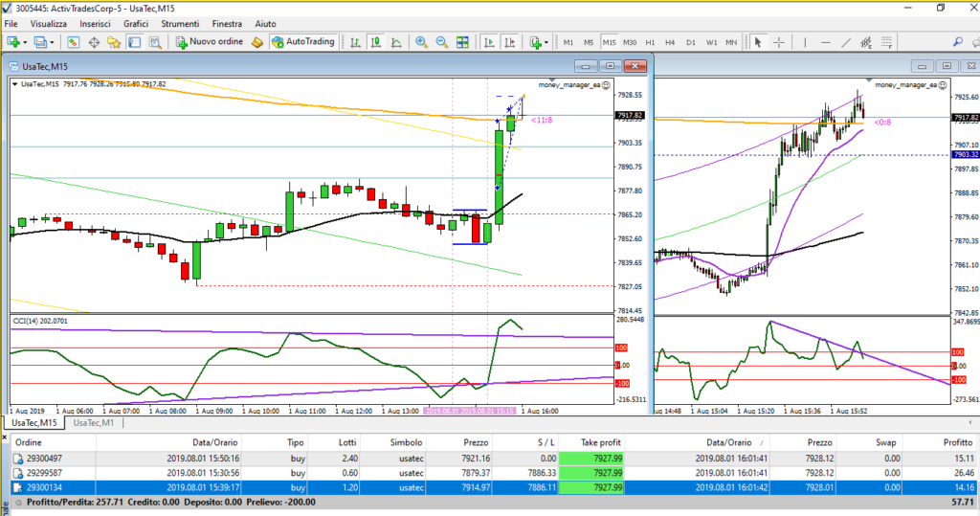This screenshot has height=516, width=980.
Task: Select the crosshair tool
Action: (779, 42)
